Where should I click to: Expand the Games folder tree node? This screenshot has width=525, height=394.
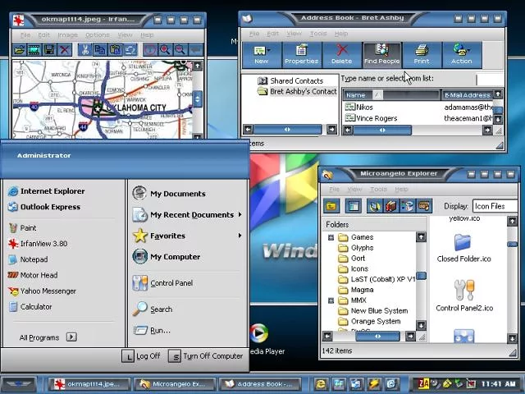331,237
